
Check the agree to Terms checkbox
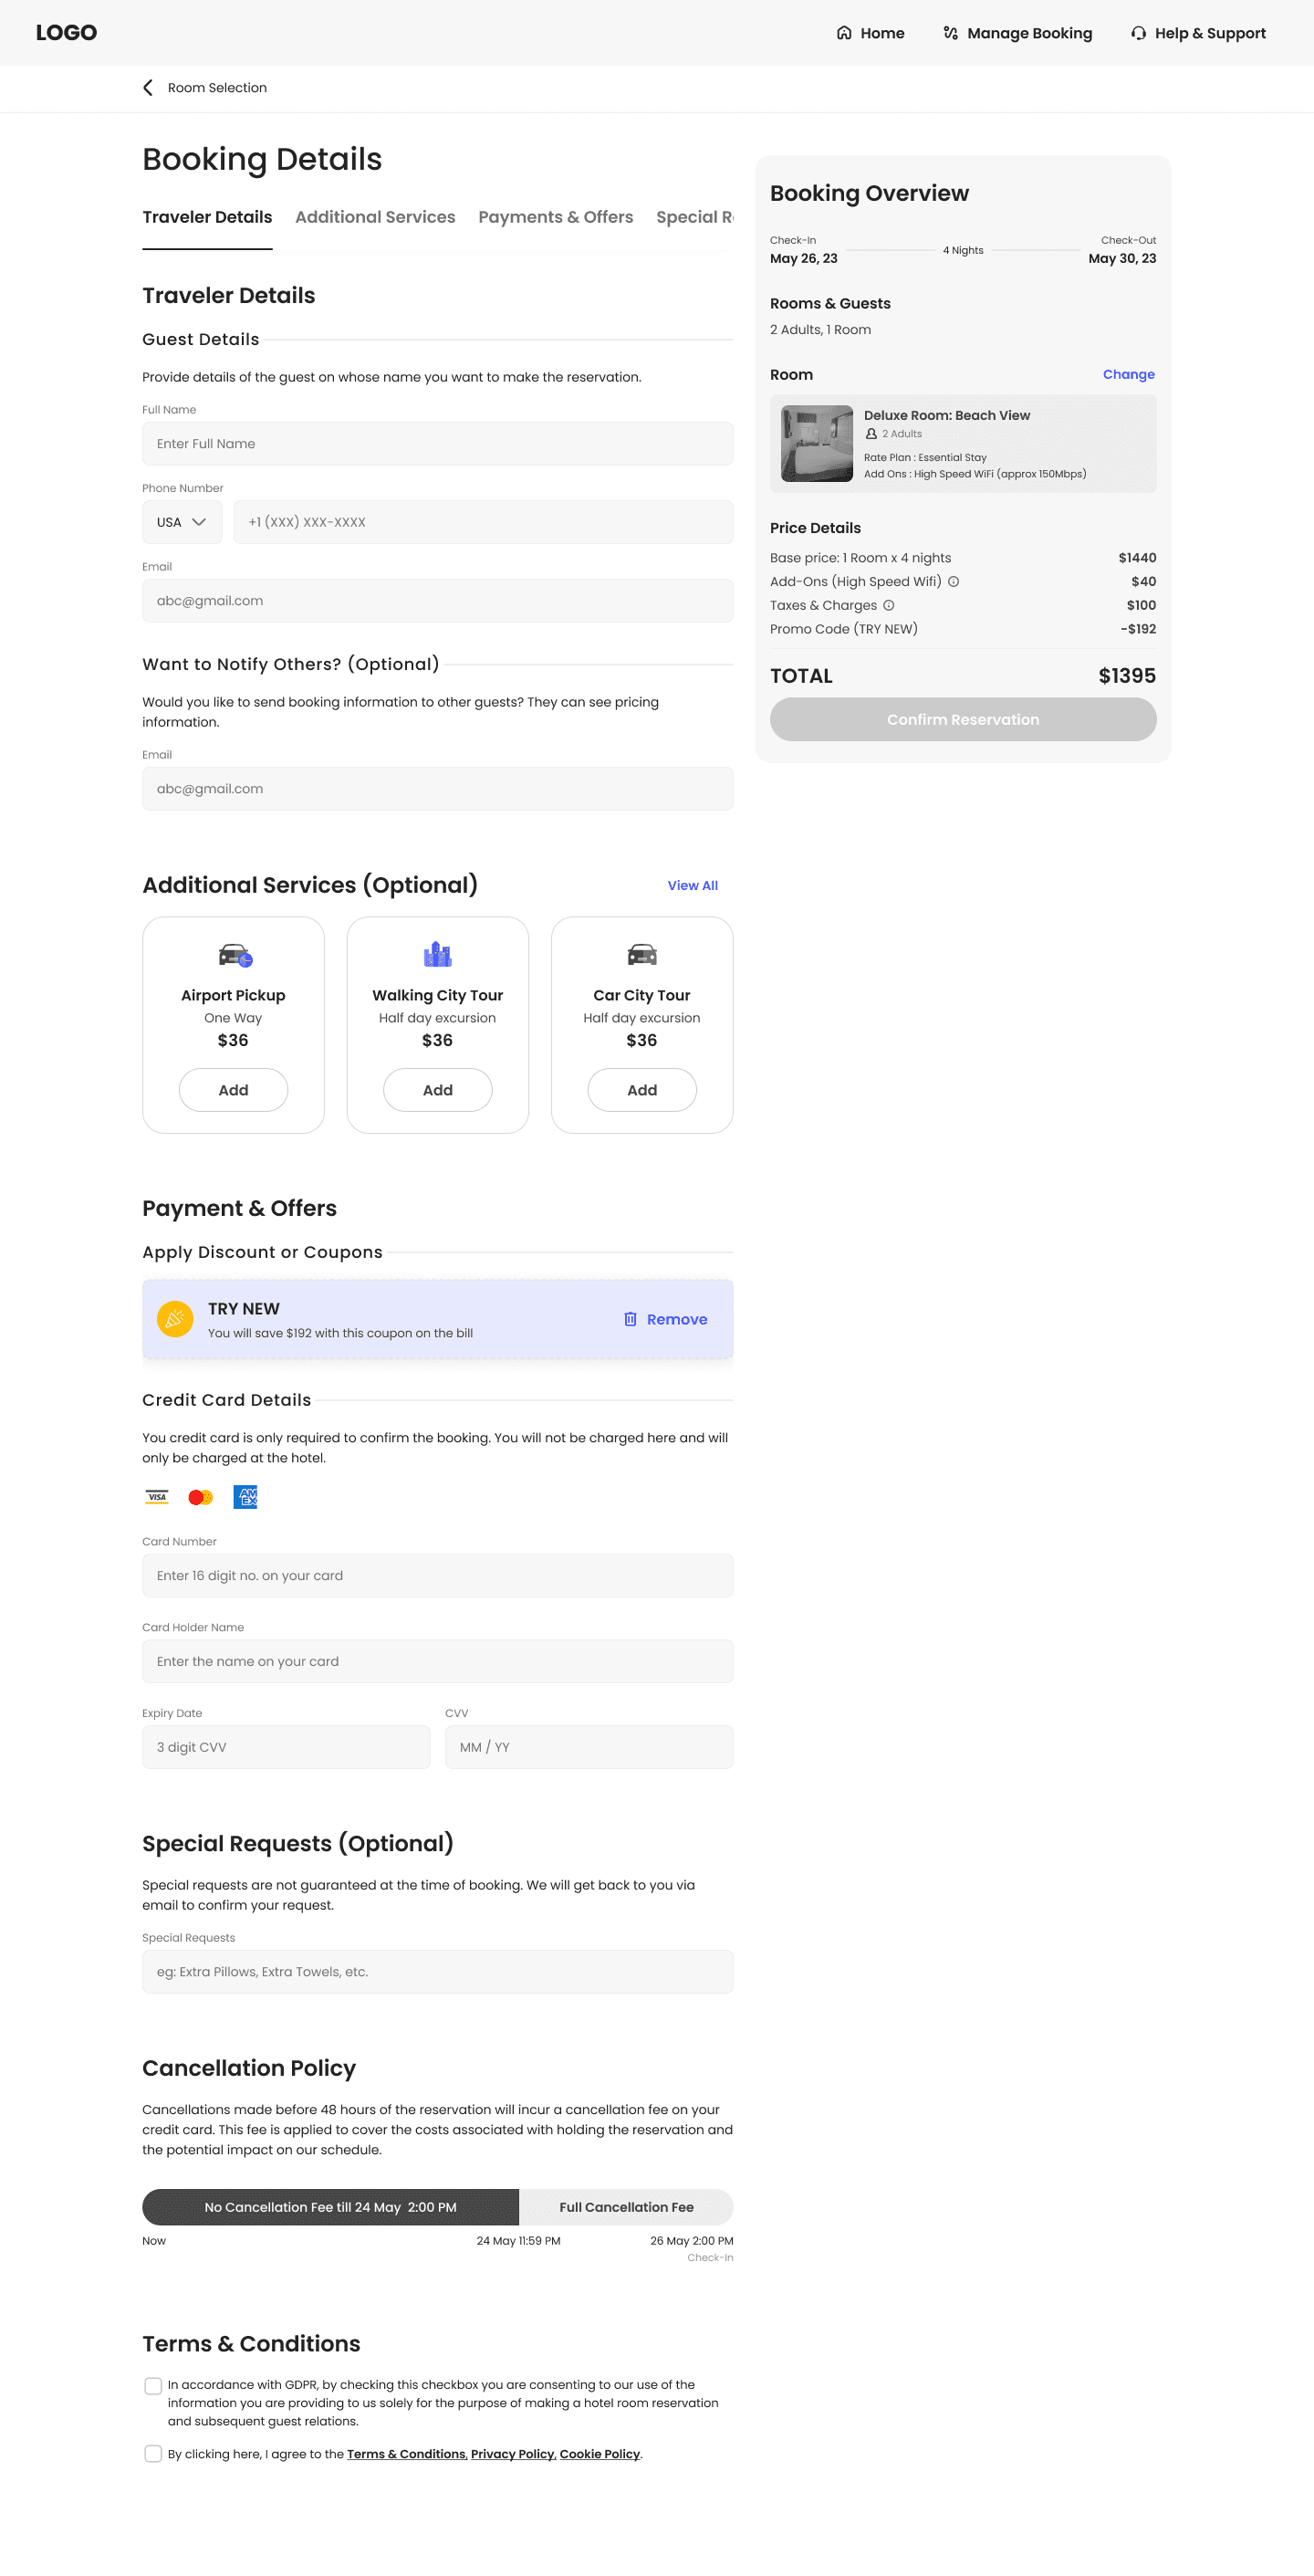(x=153, y=2454)
